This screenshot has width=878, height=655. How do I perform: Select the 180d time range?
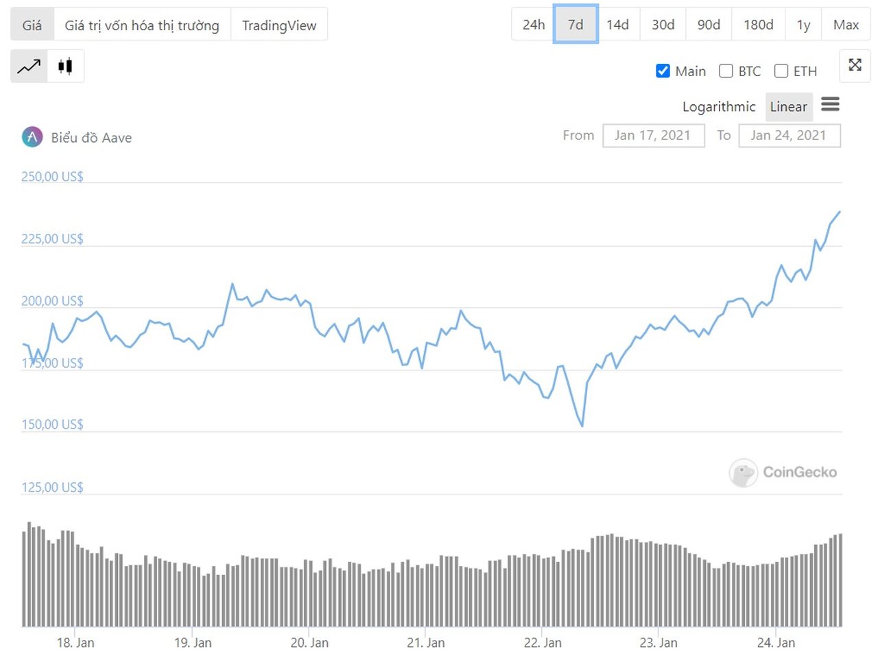758,25
